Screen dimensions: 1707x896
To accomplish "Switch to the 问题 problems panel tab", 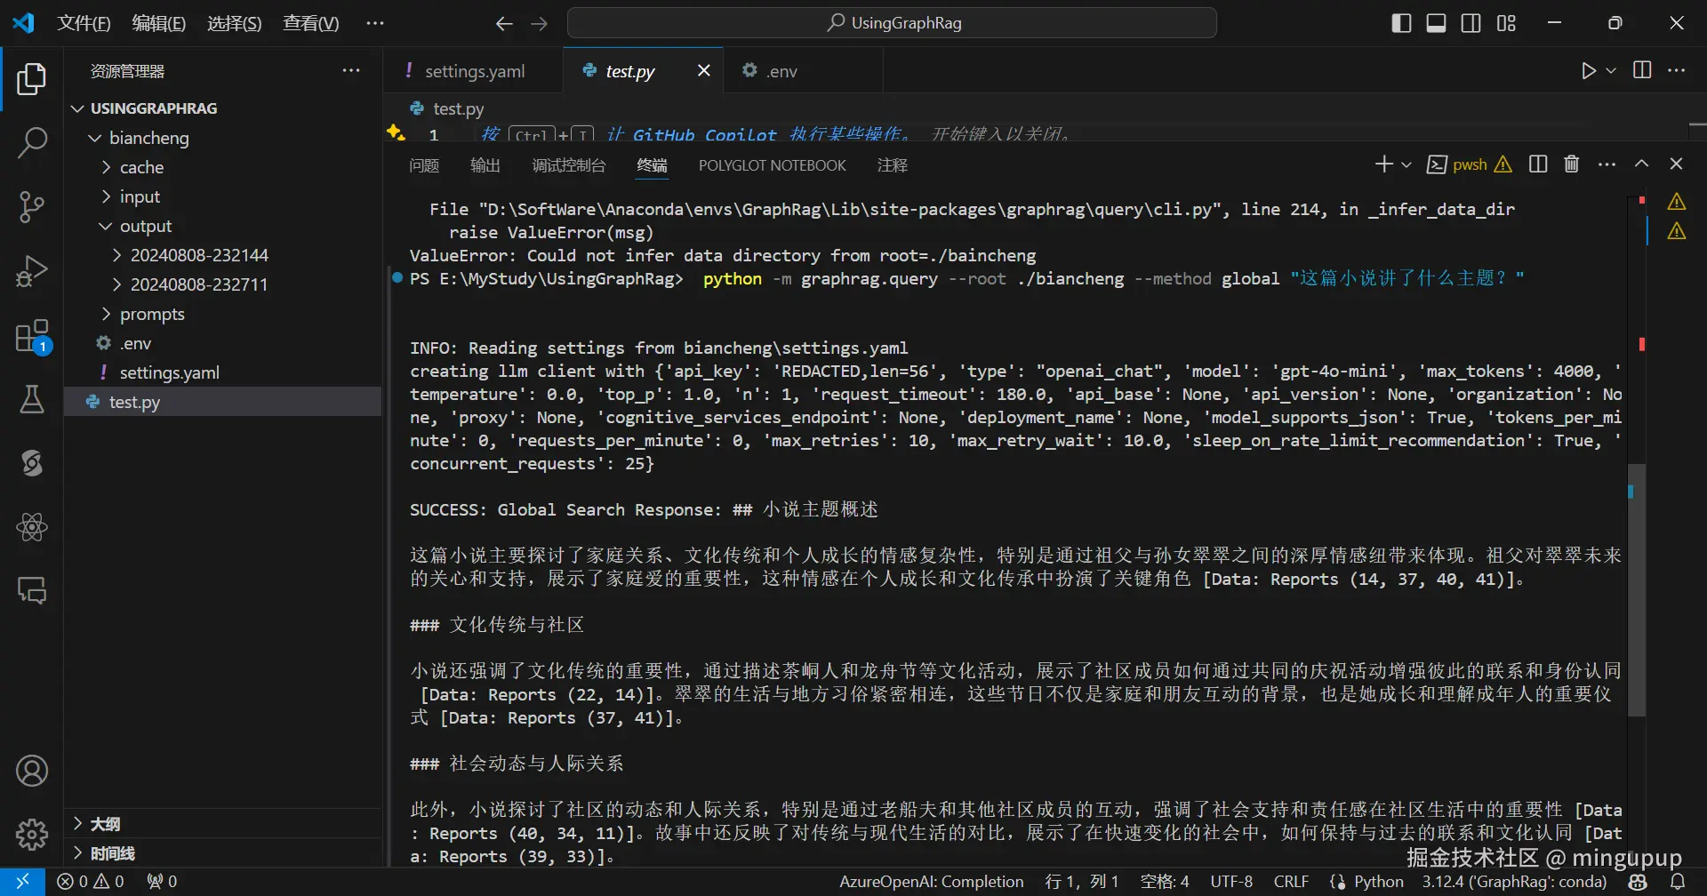I will (x=424, y=165).
